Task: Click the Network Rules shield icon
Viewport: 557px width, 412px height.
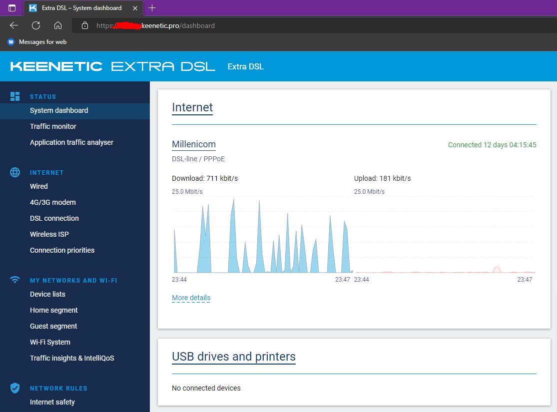Action: (15, 388)
